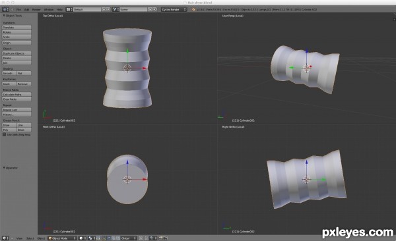The width and height of the screenshot is (396, 241).
Task: Select Grease Pencil Line tool
Action: [x=24, y=125]
